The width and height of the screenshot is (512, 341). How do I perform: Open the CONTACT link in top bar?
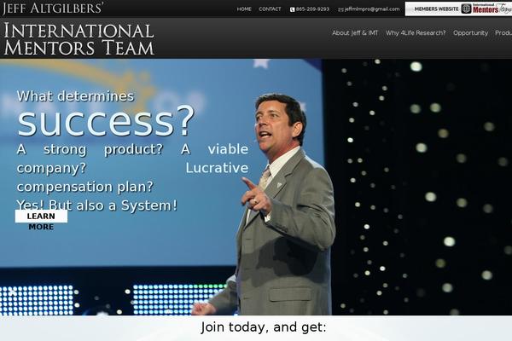pos(270,9)
